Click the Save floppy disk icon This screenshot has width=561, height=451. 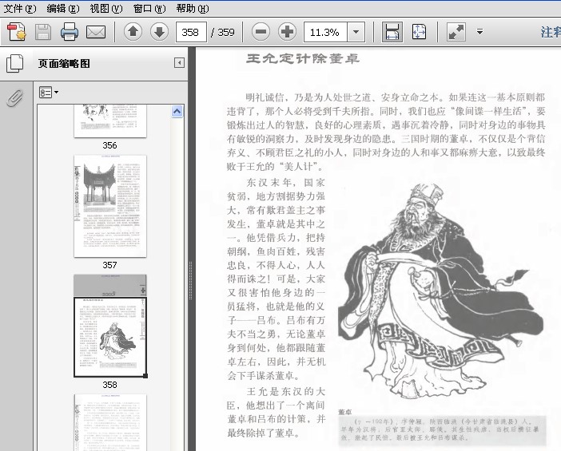[x=43, y=32]
